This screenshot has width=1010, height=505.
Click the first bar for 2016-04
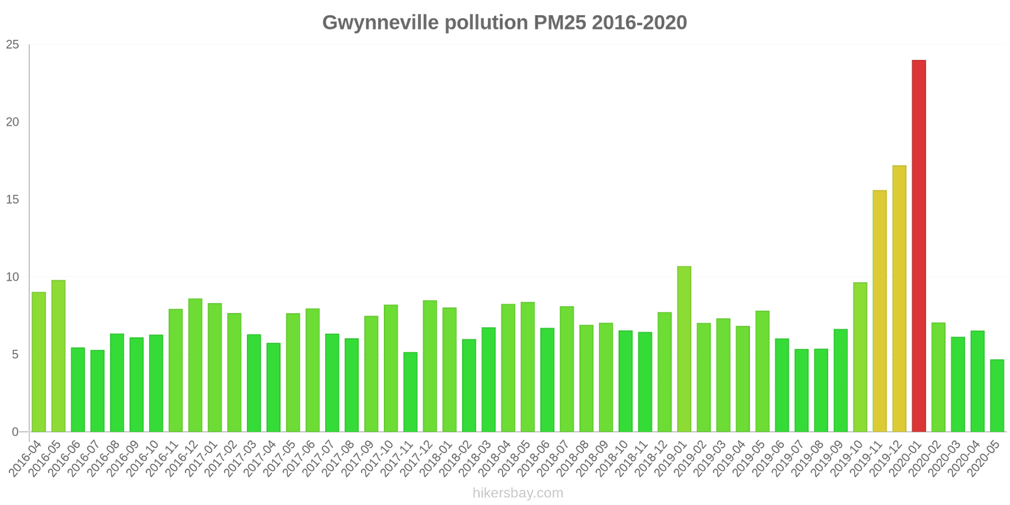pyautogui.click(x=39, y=362)
